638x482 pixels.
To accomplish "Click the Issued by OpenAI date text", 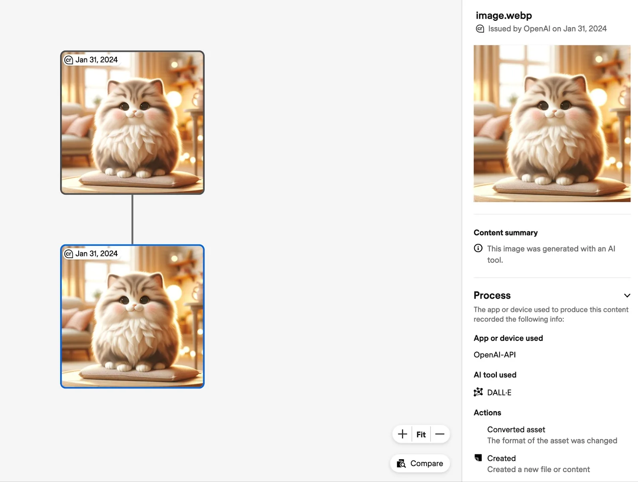I will tap(547, 29).
